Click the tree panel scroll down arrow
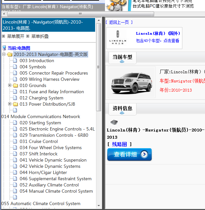This screenshot has width=205, height=210. pyautogui.click(x=99, y=205)
